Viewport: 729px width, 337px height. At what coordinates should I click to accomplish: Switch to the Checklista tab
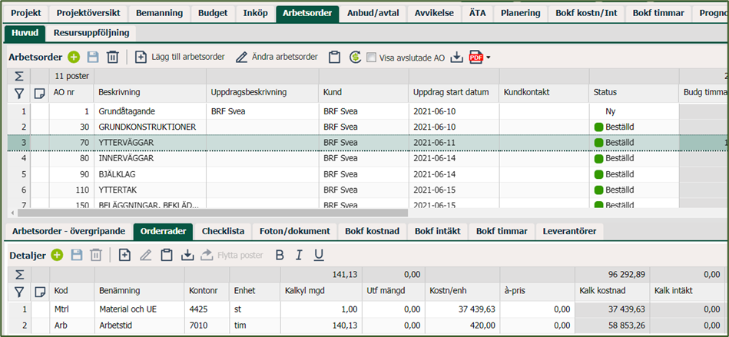224,231
